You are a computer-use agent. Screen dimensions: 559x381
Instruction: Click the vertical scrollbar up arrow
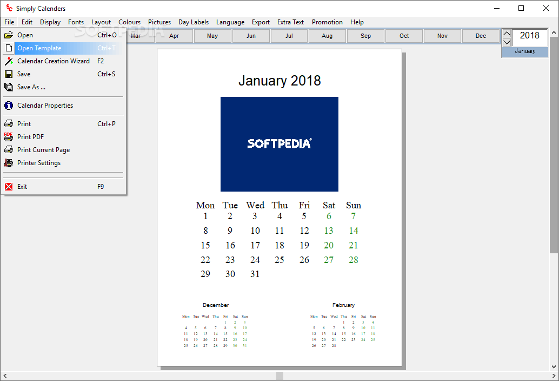click(x=554, y=33)
